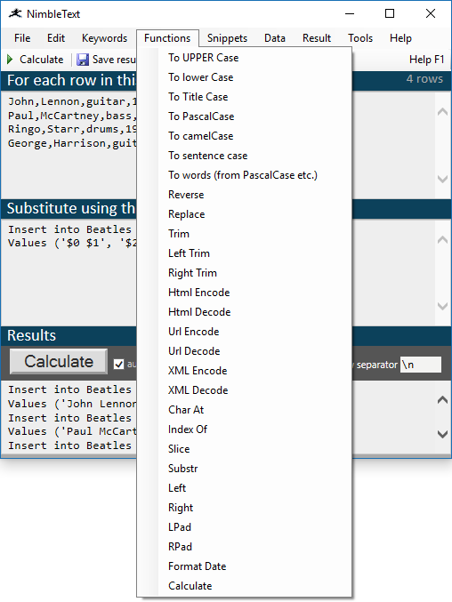Select the Reverse function

pos(245,195)
